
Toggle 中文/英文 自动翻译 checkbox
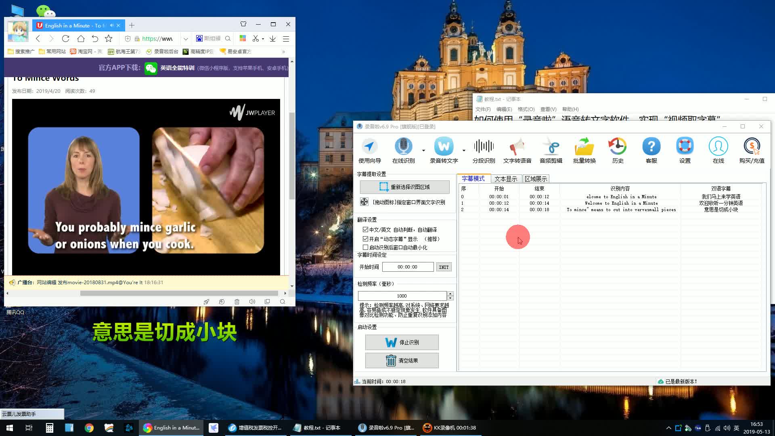pos(365,229)
